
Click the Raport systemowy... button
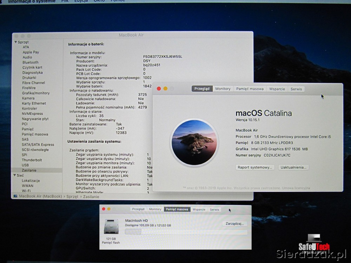point(255,167)
